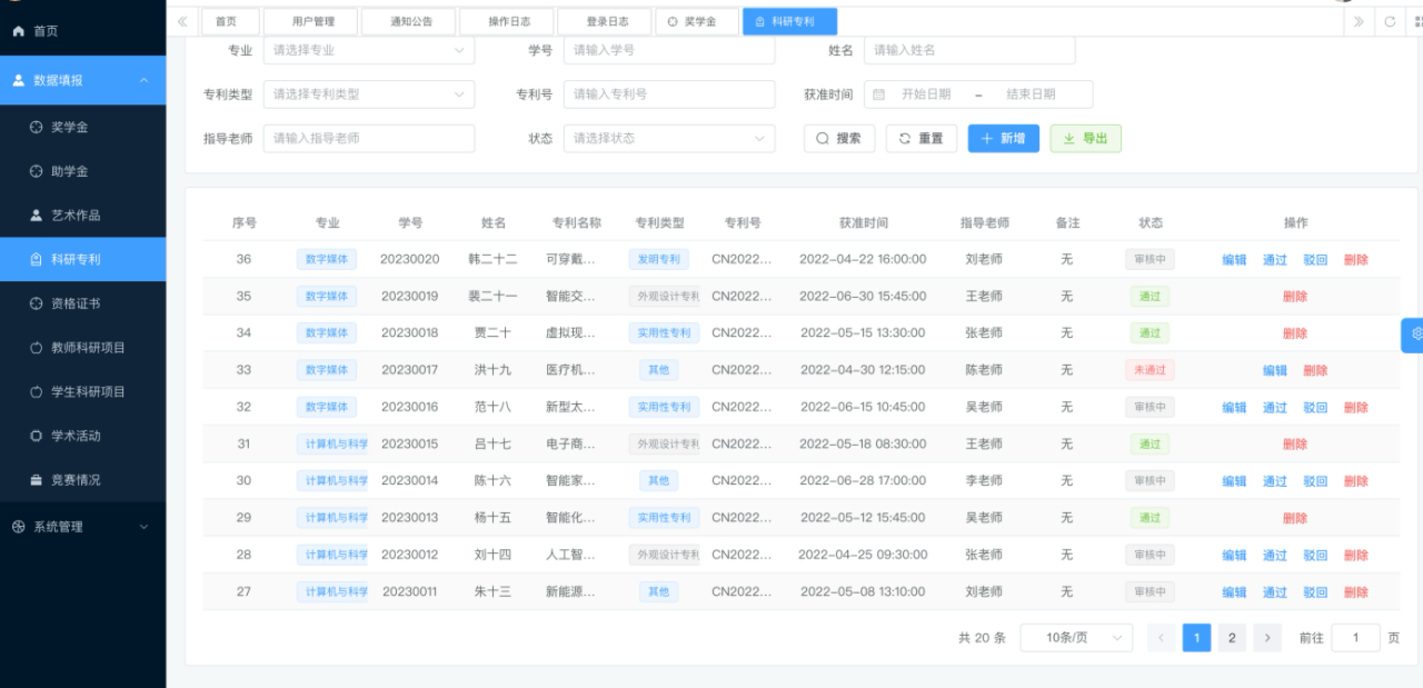Switch to the 用户管理 tab
Screen dimensions: 1423x688
(310, 22)
